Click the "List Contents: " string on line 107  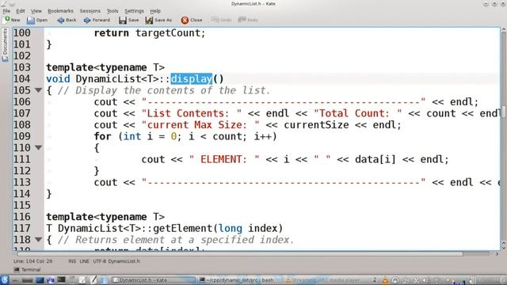[192, 113]
